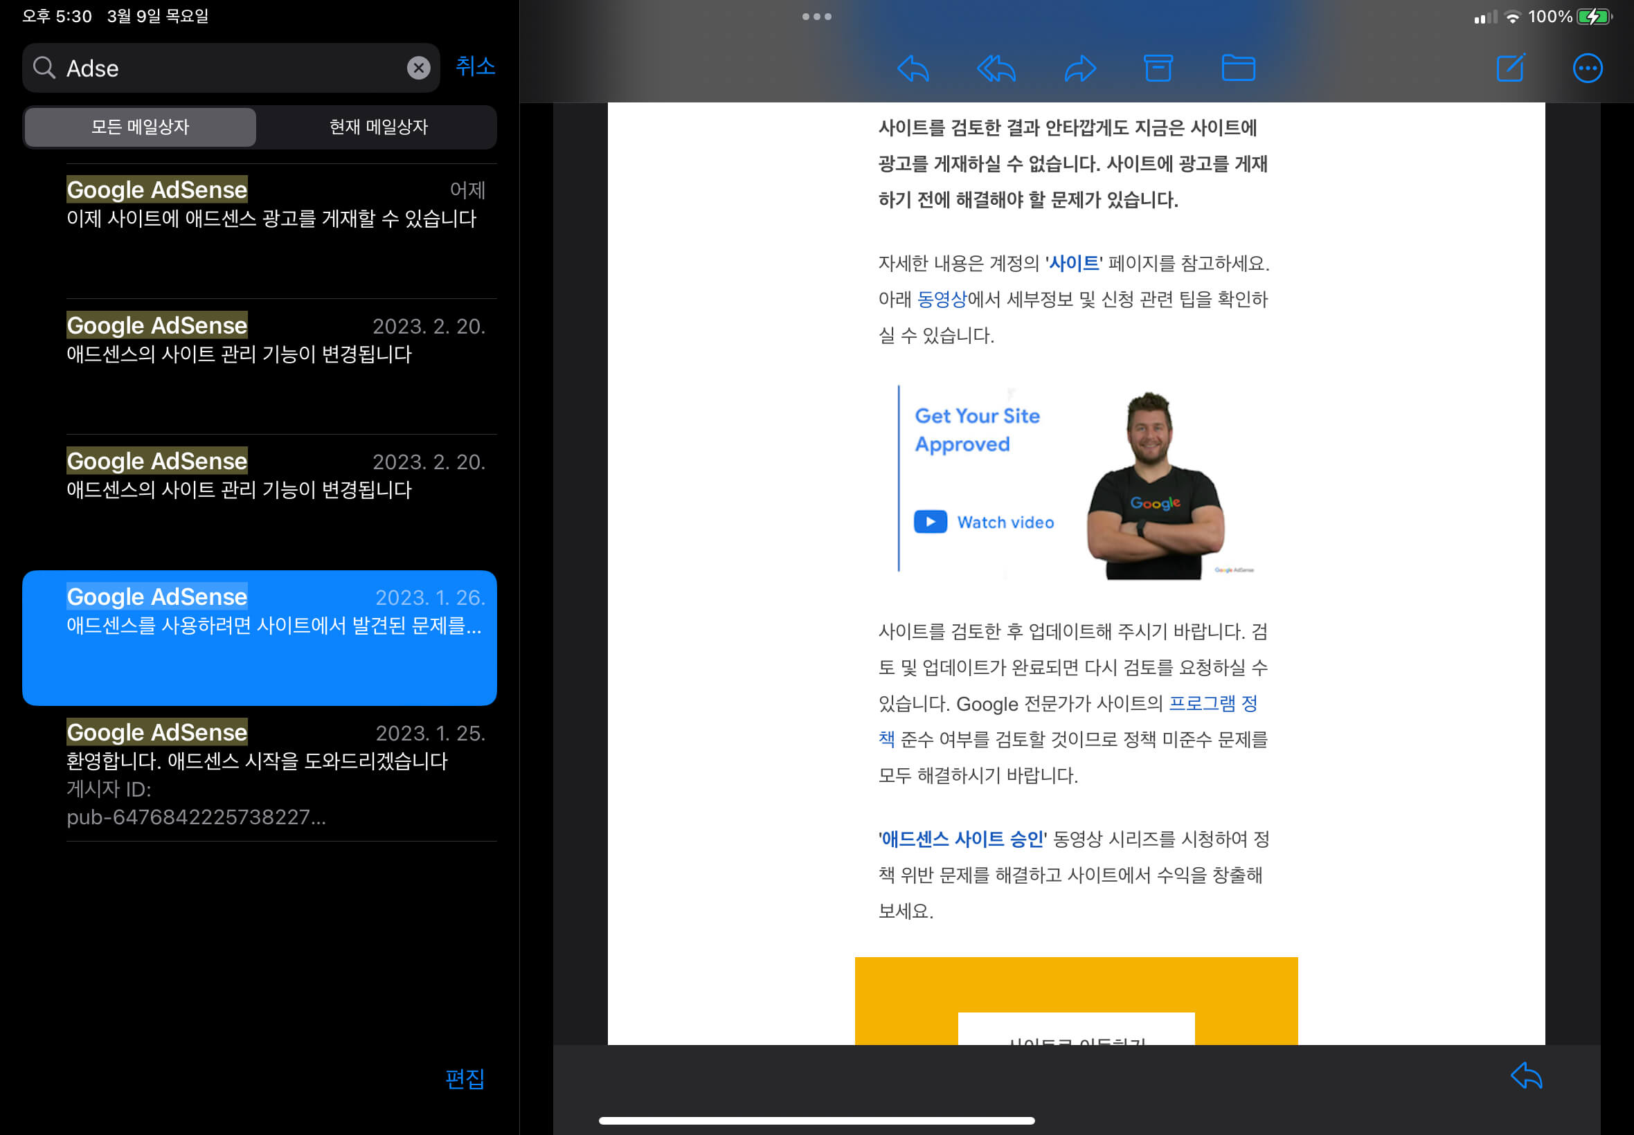Compose a new email with pencil icon
The image size is (1634, 1135).
click(x=1511, y=69)
